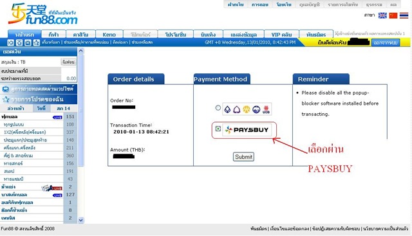Screen dimensions: 412x236
Task: Open the โอนเงิน transfer menu
Action: point(284,5)
